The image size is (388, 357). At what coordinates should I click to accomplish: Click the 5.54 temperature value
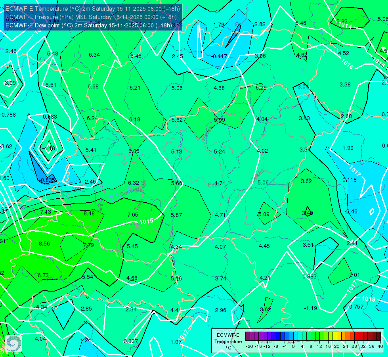pos(88,277)
